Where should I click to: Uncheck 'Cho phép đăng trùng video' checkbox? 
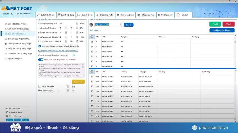tap(39, 46)
